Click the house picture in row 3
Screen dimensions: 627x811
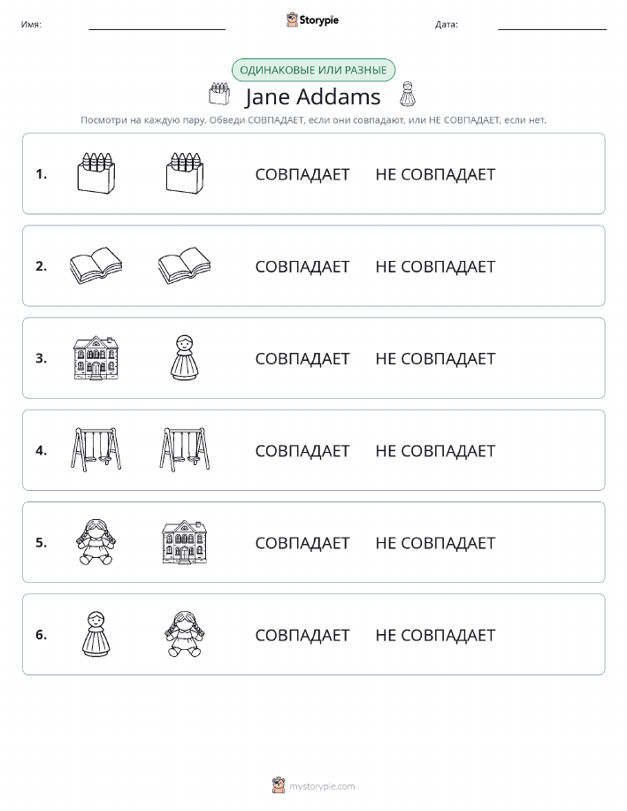tap(96, 358)
